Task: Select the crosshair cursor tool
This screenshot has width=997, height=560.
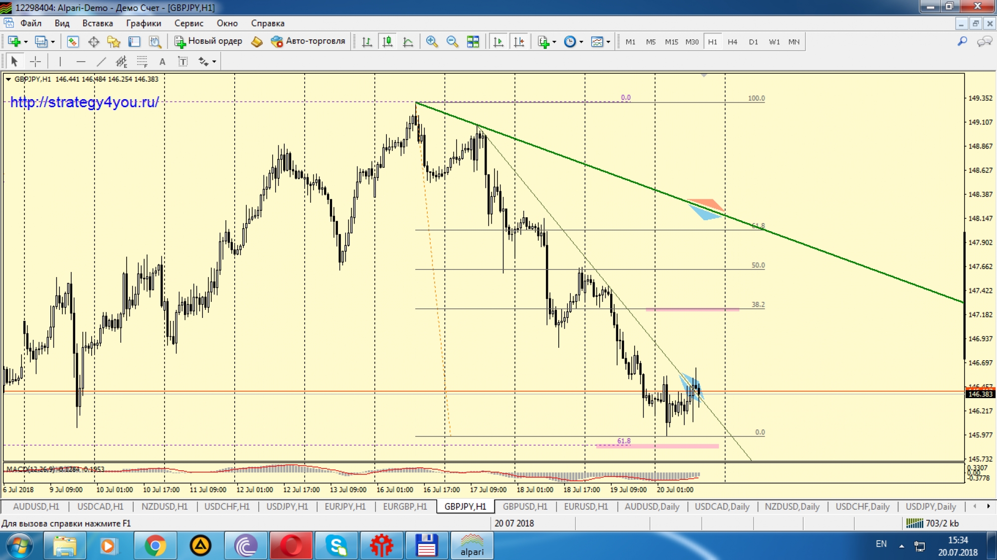Action: pos(35,62)
